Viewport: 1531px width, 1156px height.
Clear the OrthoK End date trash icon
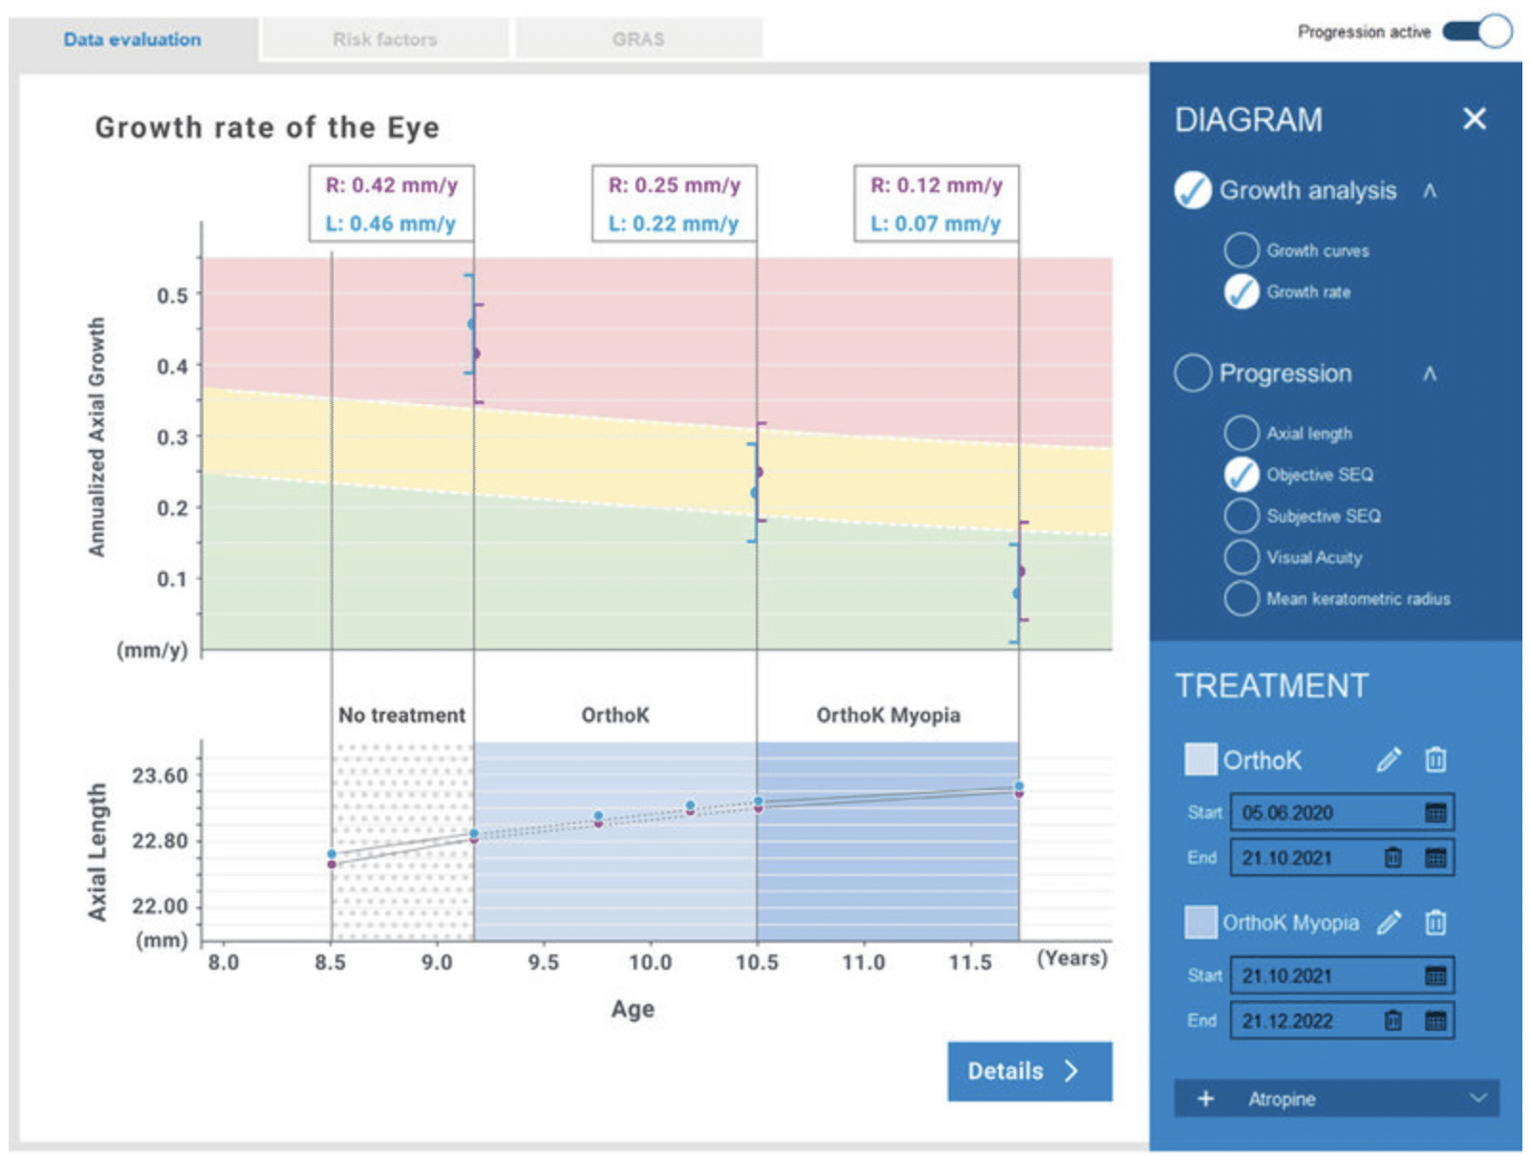1393,858
